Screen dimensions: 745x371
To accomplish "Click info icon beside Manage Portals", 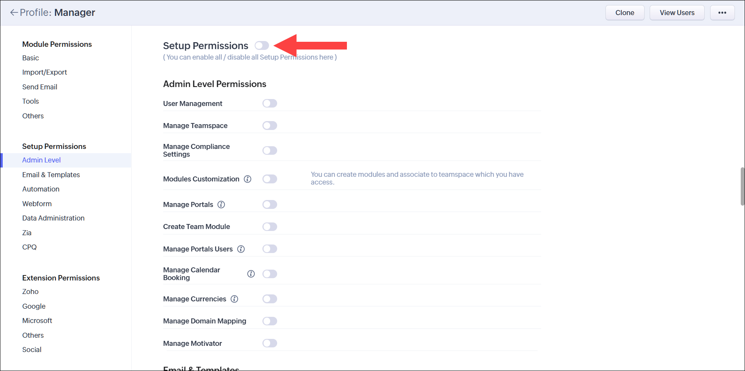I will tap(221, 205).
